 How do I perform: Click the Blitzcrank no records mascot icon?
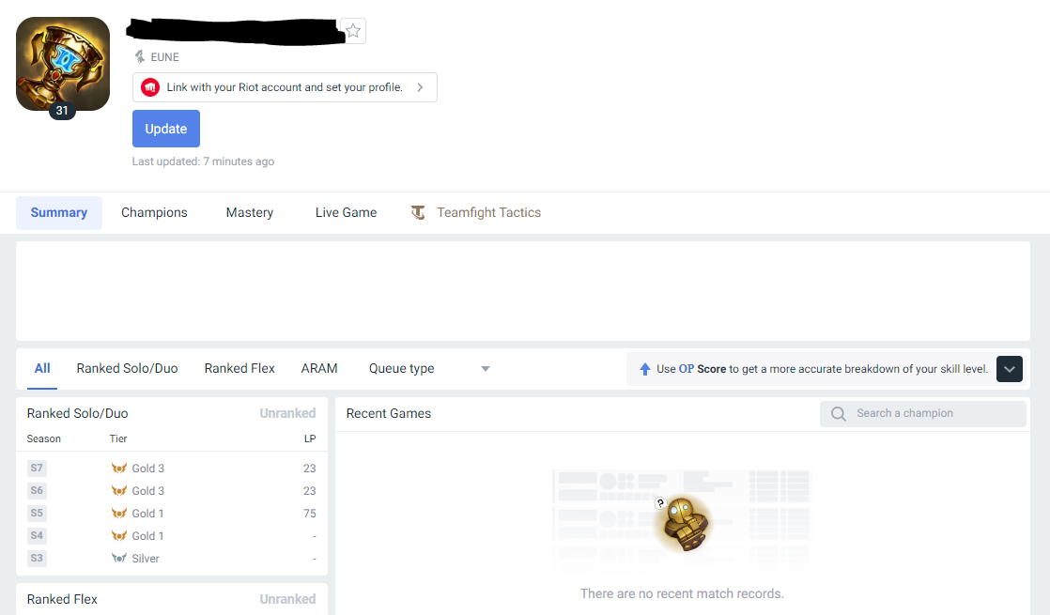[x=683, y=523]
